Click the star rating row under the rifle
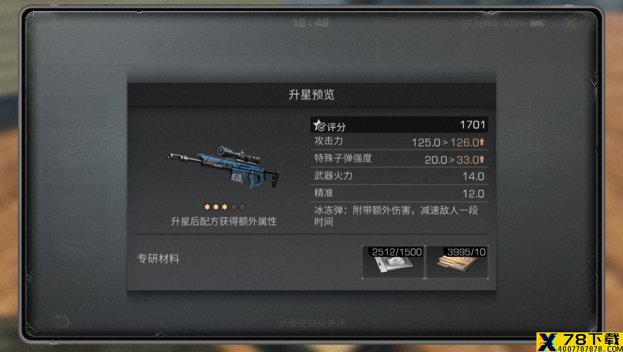Viewport: 623px width, 352px height. pyautogui.click(x=224, y=207)
